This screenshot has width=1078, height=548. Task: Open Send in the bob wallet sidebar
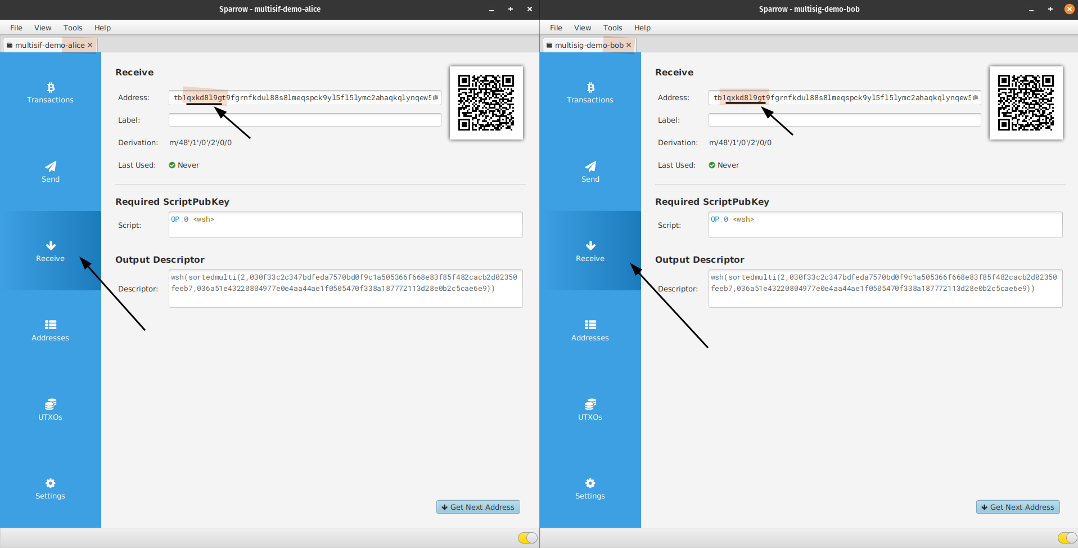pos(590,172)
